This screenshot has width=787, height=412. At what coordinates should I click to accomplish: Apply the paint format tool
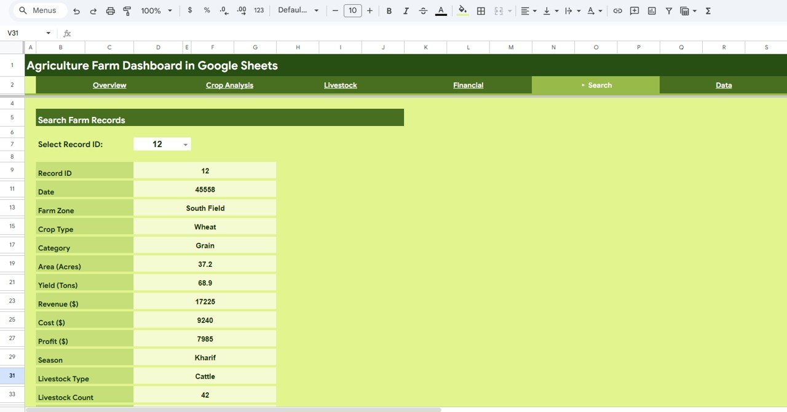127,10
